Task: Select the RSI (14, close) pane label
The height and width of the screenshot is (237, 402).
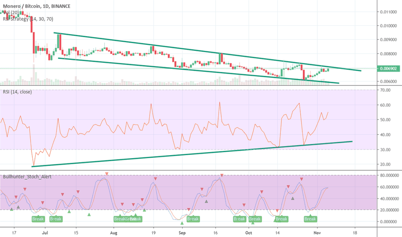Action: (17, 92)
